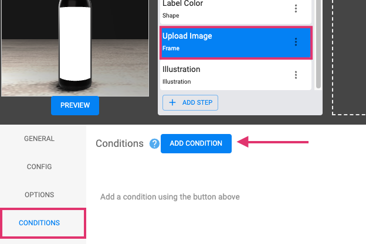366x244 pixels.
Task: Click the bottle preview image
Action: coord(75,48)
